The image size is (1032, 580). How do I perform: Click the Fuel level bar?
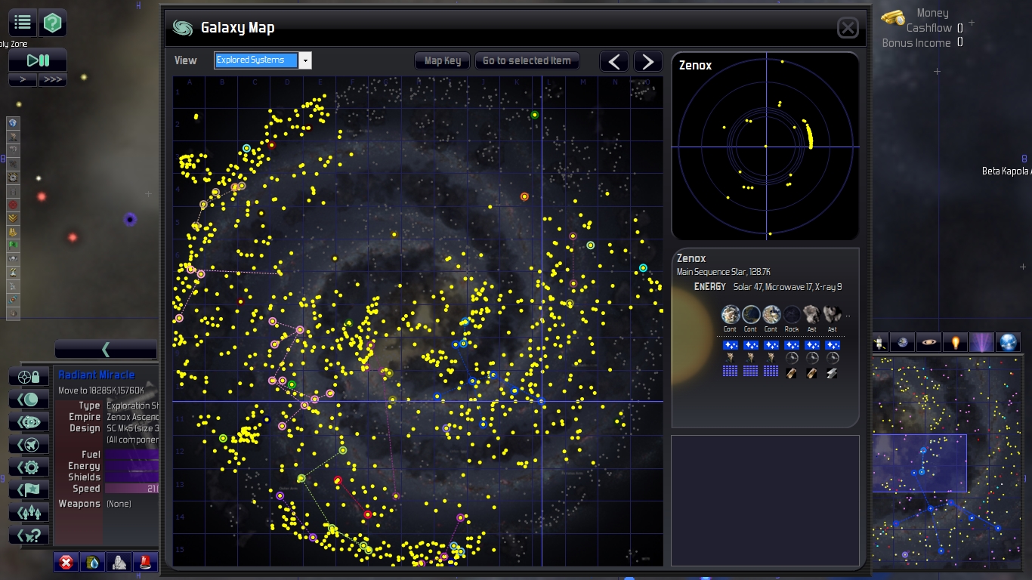coord(132,455)
